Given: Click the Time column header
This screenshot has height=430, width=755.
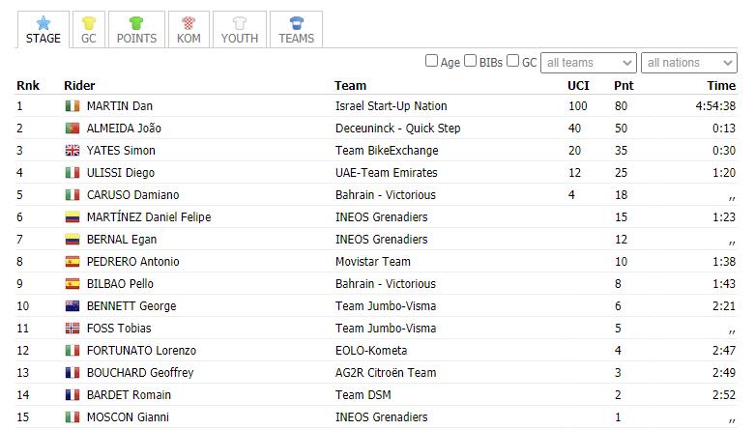Looking at the screenshot, I should coord(721,86).
